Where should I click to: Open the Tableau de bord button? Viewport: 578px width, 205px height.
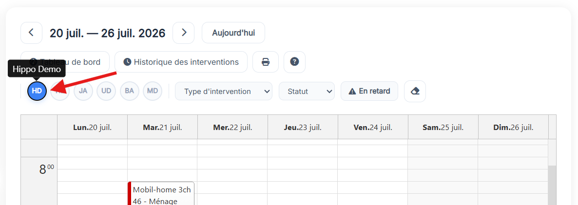pyautogui.click(x=65, y=62)
